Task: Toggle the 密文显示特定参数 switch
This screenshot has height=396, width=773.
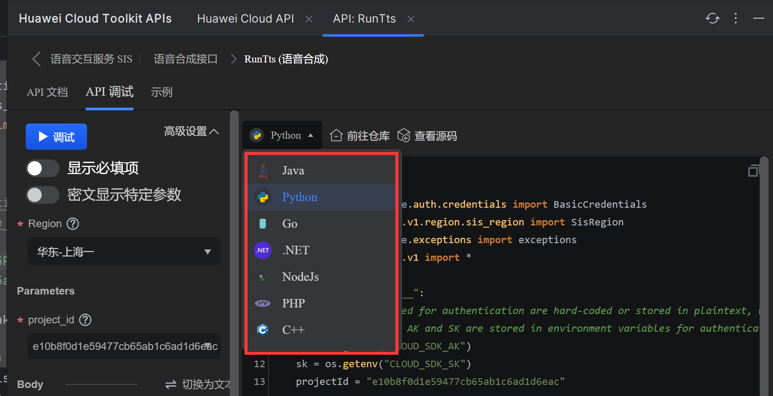Action: (43, 195)
